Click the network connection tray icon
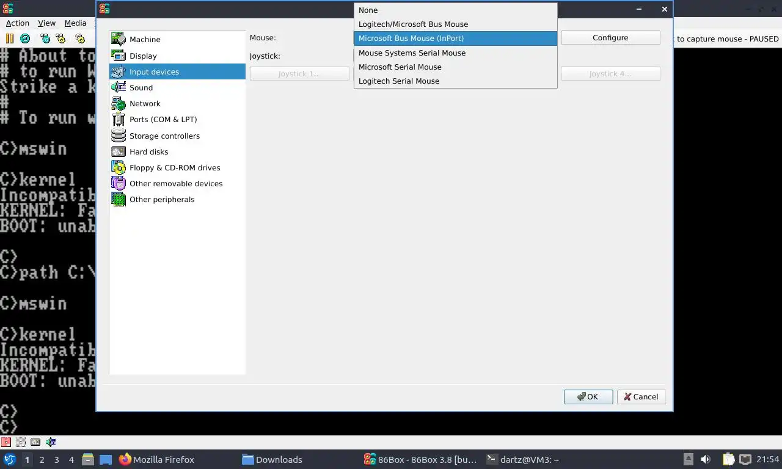Viewport: 782px width, 469px height. coord(745,460)
